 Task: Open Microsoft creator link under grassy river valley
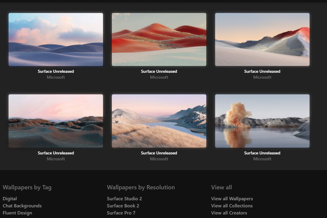(x=159, y=159)
